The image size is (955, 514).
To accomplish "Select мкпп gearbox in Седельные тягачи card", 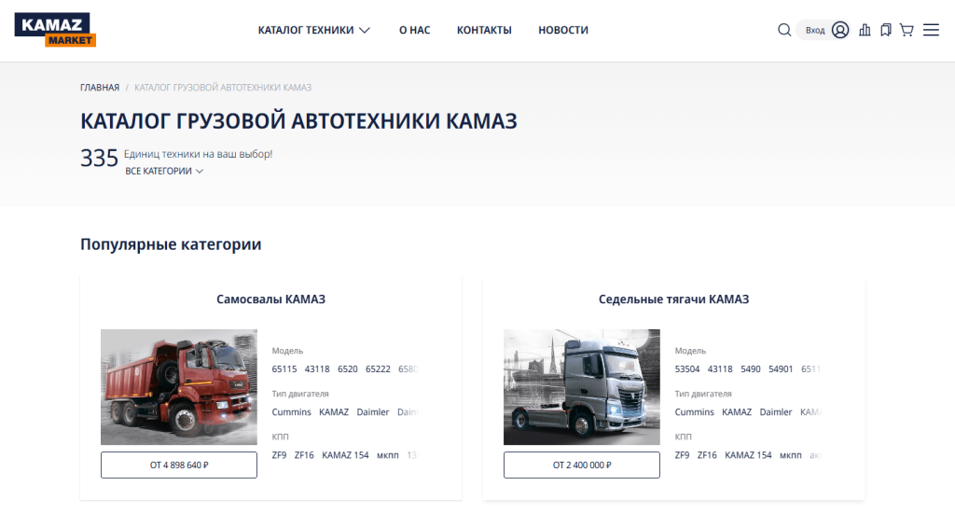I will click(791, 455).
